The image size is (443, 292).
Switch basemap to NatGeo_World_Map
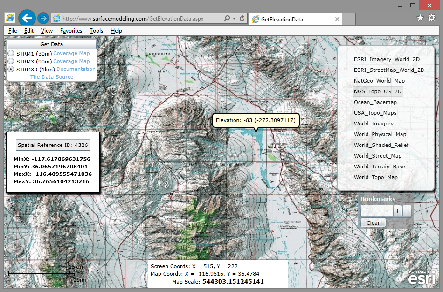click(379, 81)
